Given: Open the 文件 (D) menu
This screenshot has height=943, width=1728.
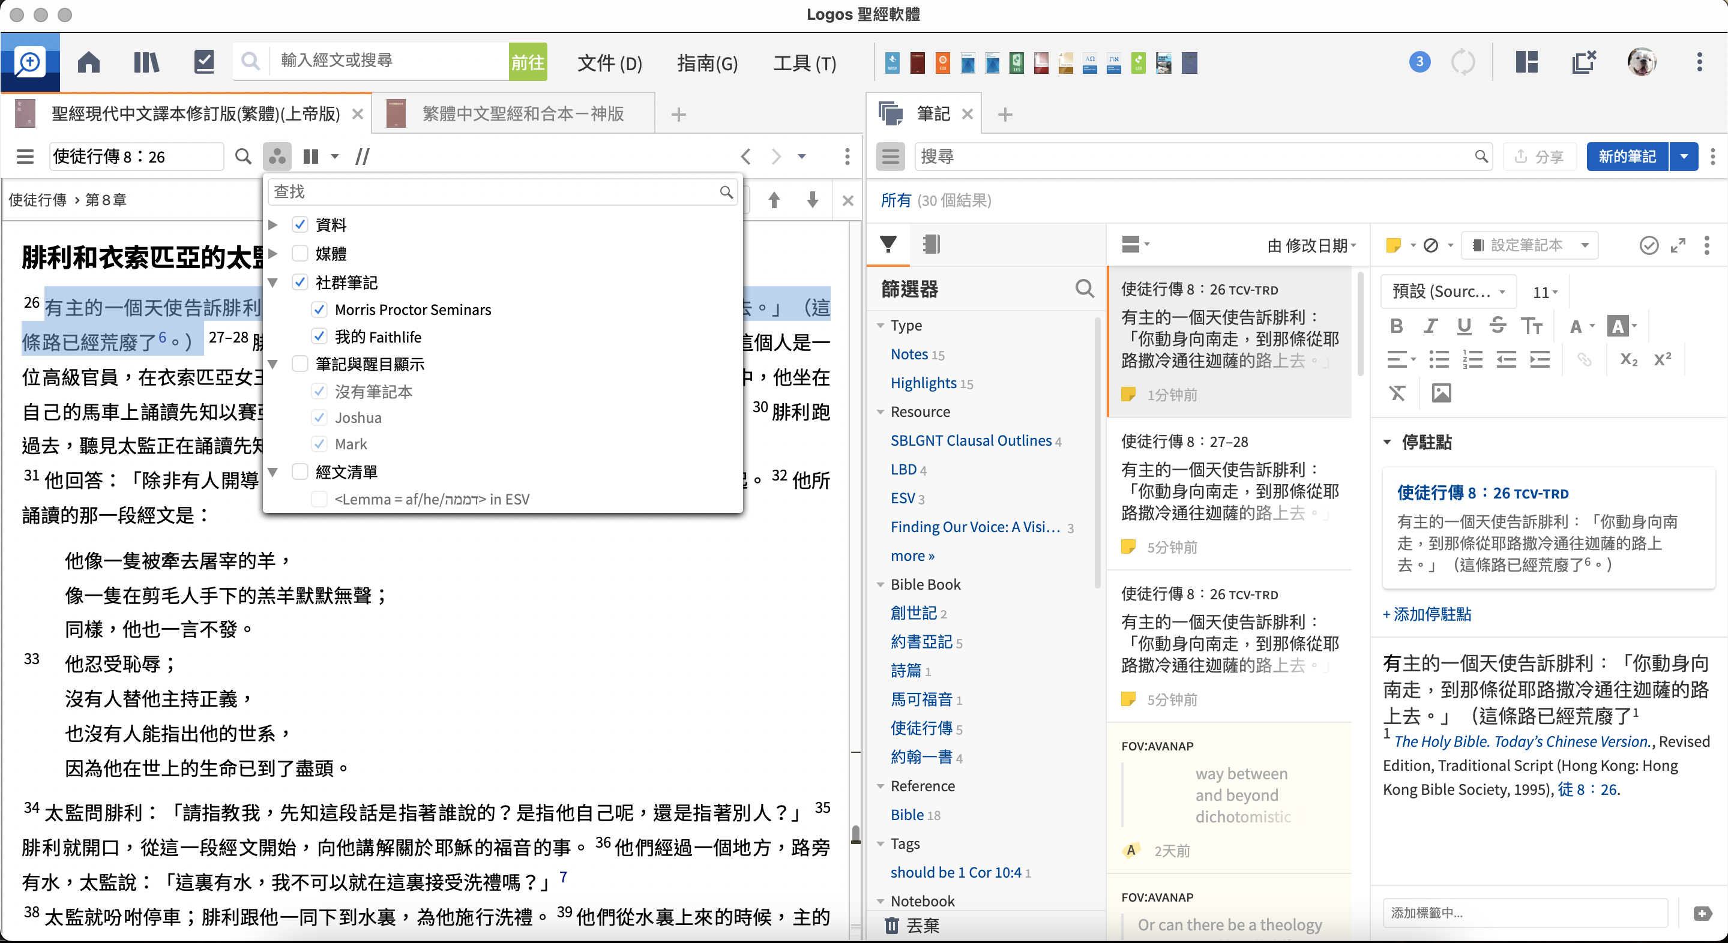Looking at the screenshot, I should [609, 62].
